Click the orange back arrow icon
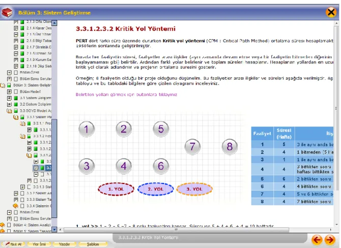341x248 pixels. pos(317,240)
